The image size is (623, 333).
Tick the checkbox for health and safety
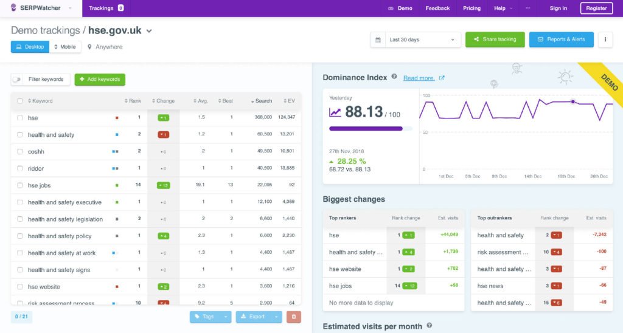(x=20, y=135)
